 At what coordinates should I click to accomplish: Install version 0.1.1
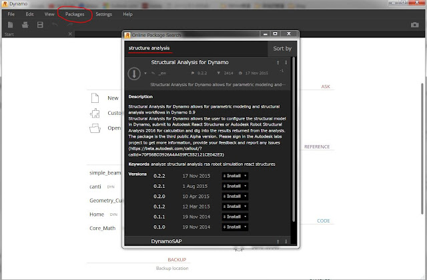pos(232,217)
